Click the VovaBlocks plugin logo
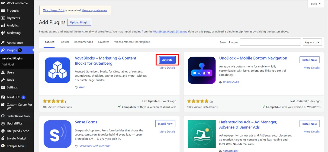The height and width of the screenshot is (152, 328). 57,70
